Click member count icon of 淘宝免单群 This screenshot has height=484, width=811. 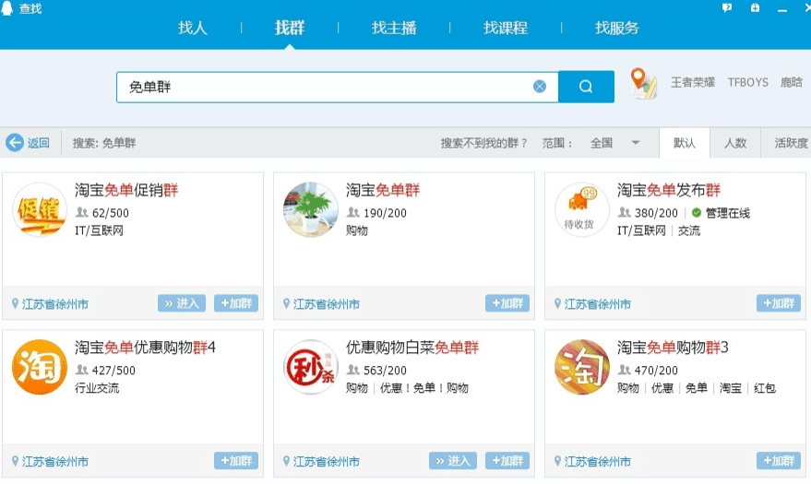click(x=352, y=212)
